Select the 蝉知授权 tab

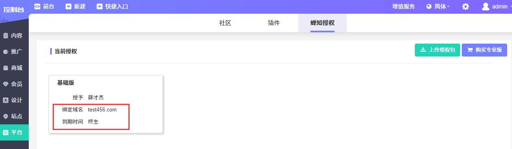pos(322,23)
